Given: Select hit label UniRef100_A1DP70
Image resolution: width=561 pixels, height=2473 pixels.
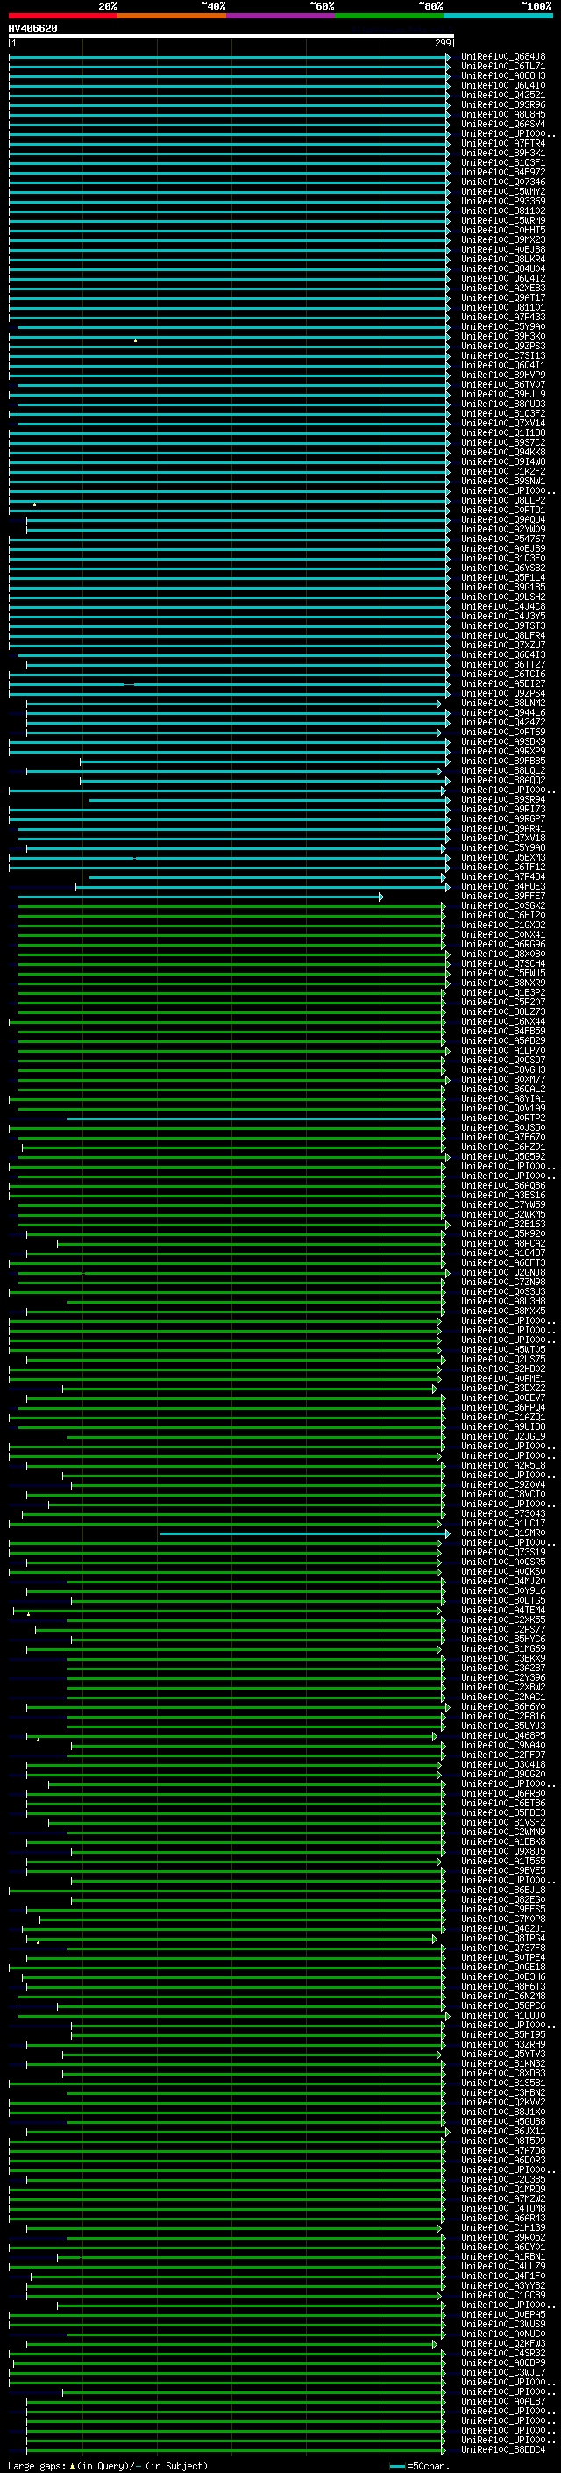Looking at the screenshot, I should coord(503,1051).
